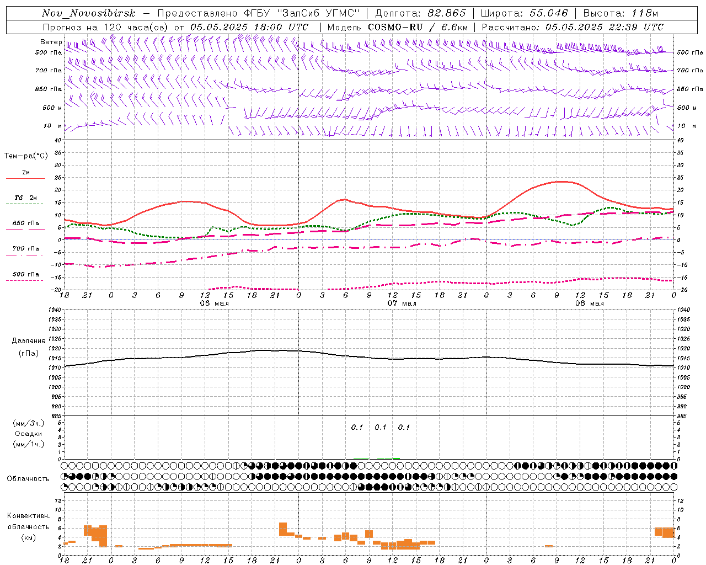Click the Облачность cloudiness label
The width and height of the screenshot is (706, 565).
pyautogui.click(x=28, y=478)
